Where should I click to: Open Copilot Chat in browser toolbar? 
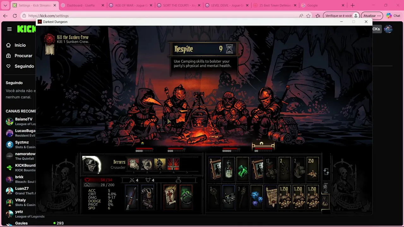(x=393, y=16)
